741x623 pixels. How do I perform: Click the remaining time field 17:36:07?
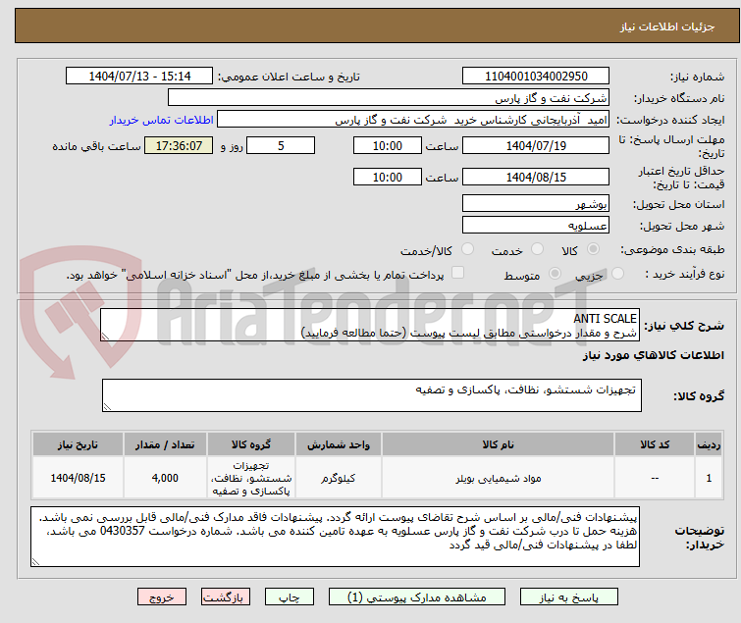tap(179, 145)
